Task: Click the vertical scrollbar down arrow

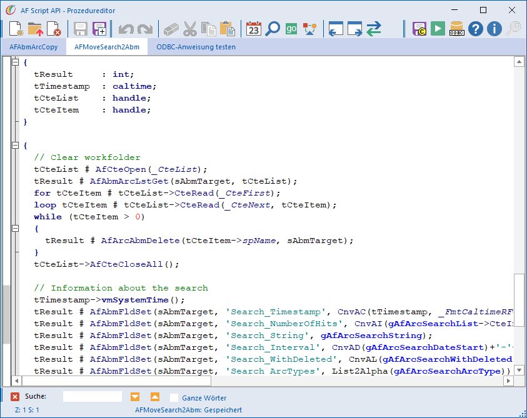Action: coord(519,371)
